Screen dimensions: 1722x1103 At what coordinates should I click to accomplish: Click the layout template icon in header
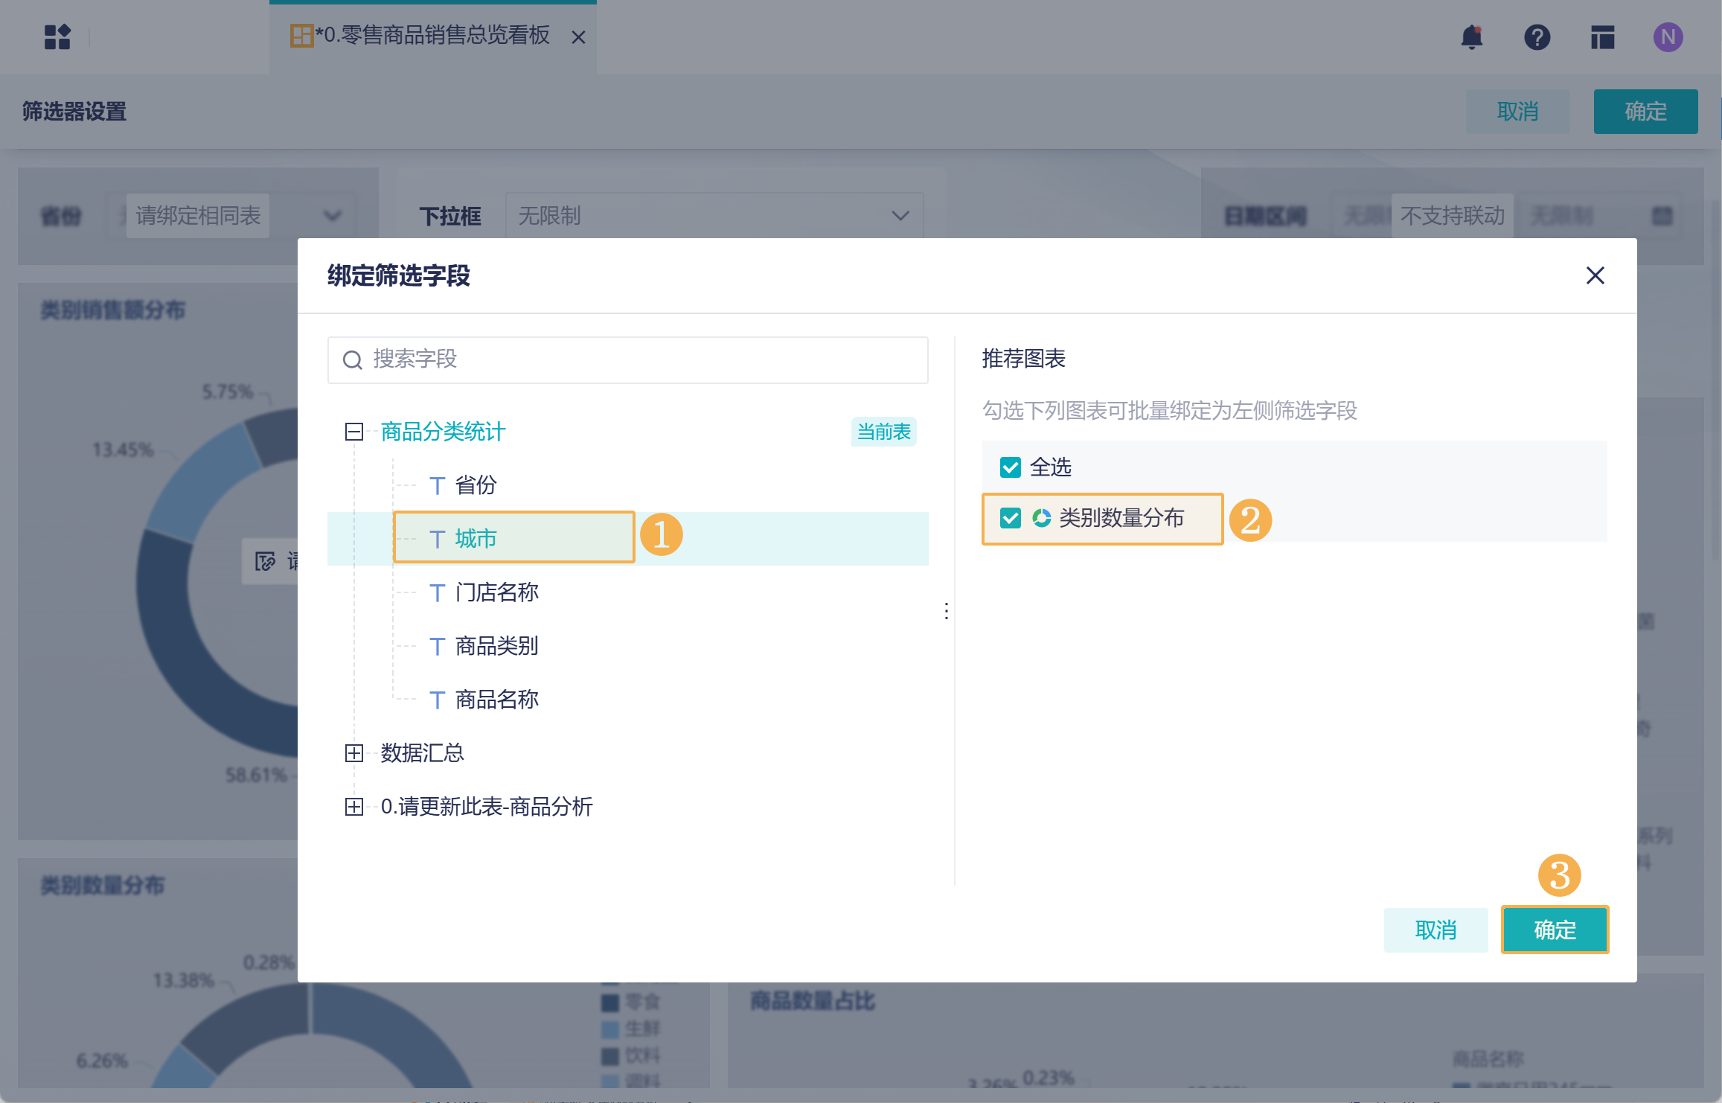pos(1602,36)
